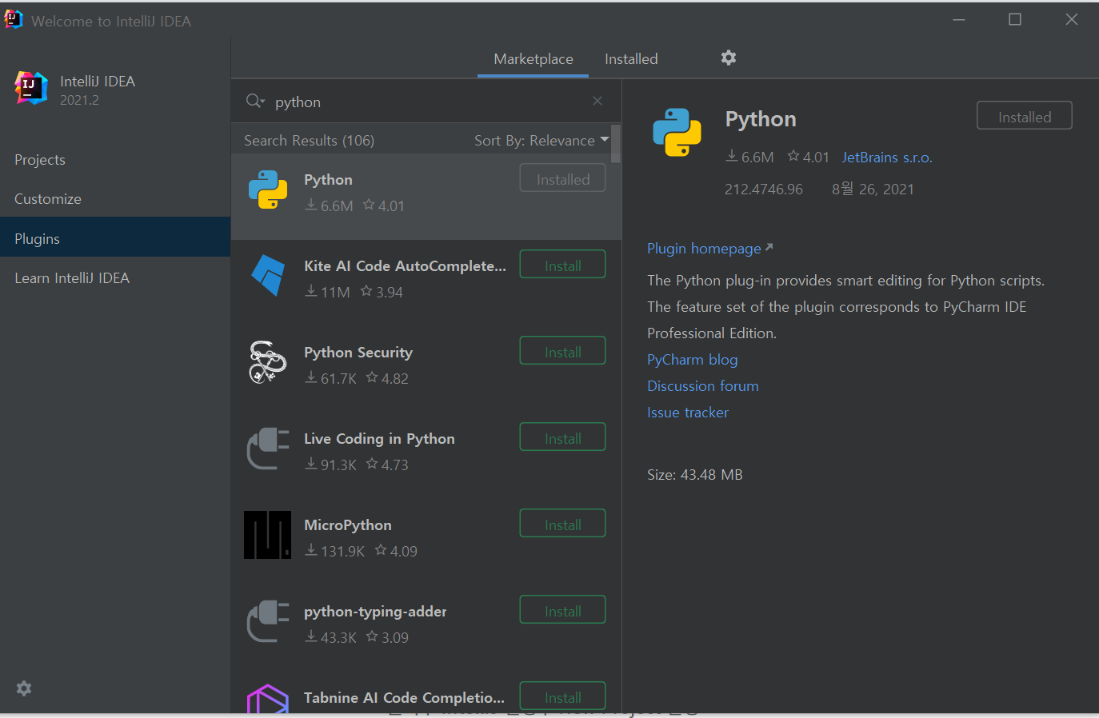The image size is (1099, 718).
Task: Open the PyCharm blog link
Action: click(x=692, y=360)
